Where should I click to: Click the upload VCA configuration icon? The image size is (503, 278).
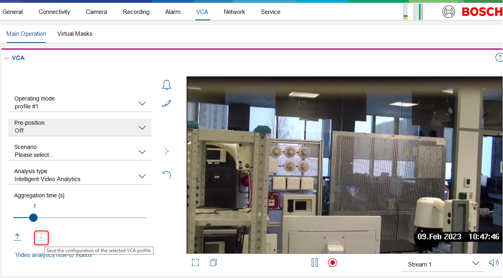[x=17, y=237]
